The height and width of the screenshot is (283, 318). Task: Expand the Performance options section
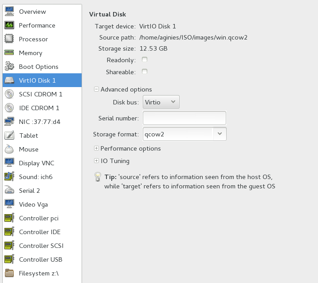point(96,148)
